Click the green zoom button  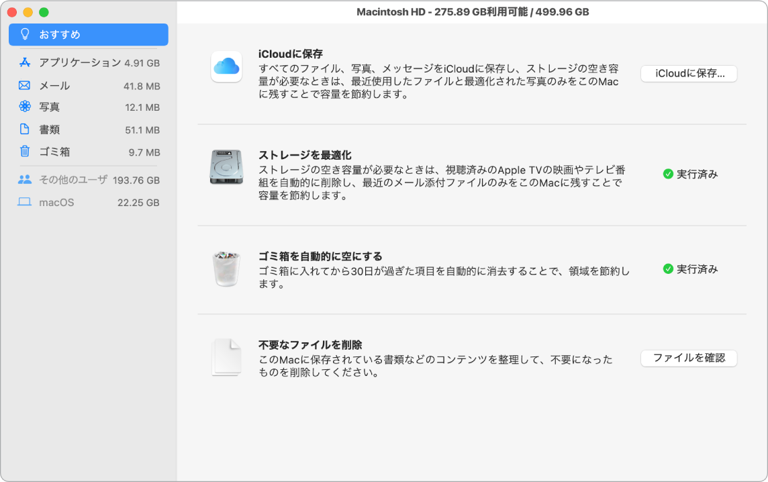43,12
